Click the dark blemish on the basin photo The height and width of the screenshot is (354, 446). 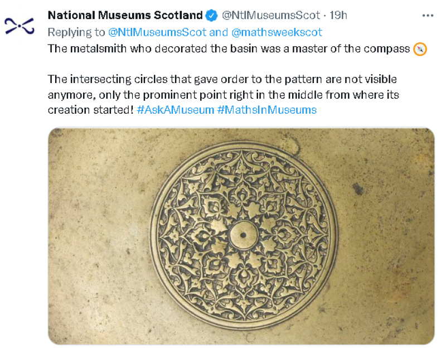pos(357,189)
